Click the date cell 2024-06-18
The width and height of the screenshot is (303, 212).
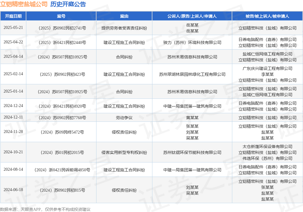13,190
